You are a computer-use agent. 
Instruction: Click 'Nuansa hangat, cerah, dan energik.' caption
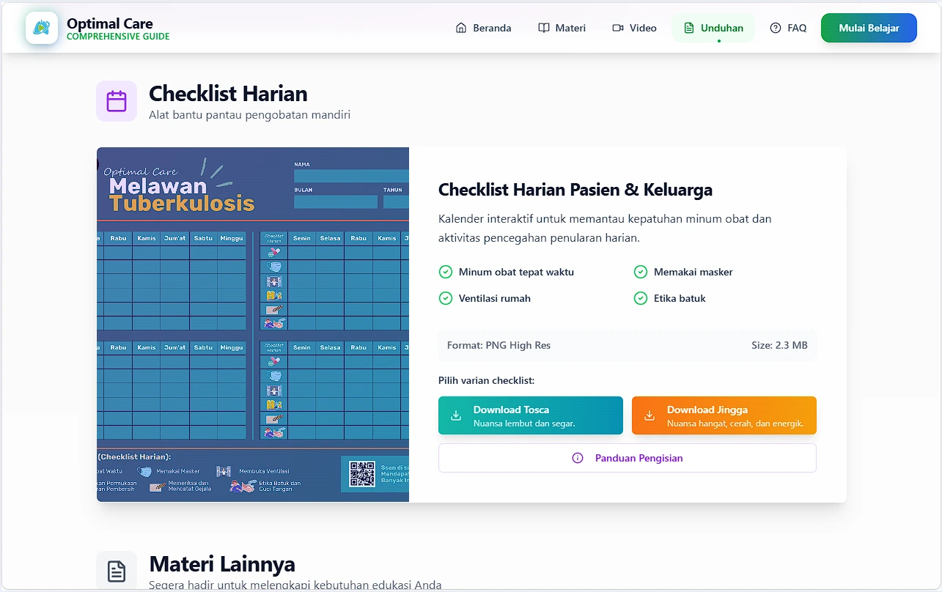735,423
